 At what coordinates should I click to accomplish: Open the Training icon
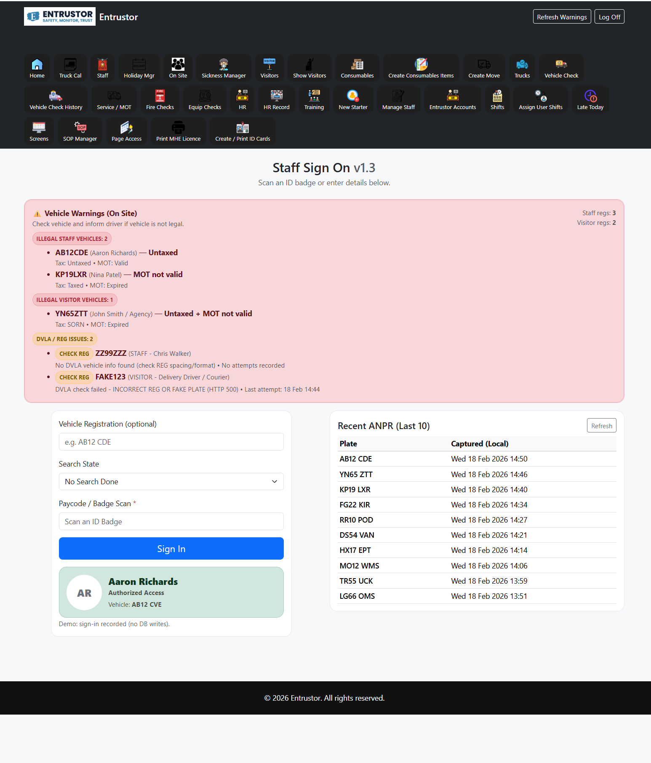click(x=314, y=99)
